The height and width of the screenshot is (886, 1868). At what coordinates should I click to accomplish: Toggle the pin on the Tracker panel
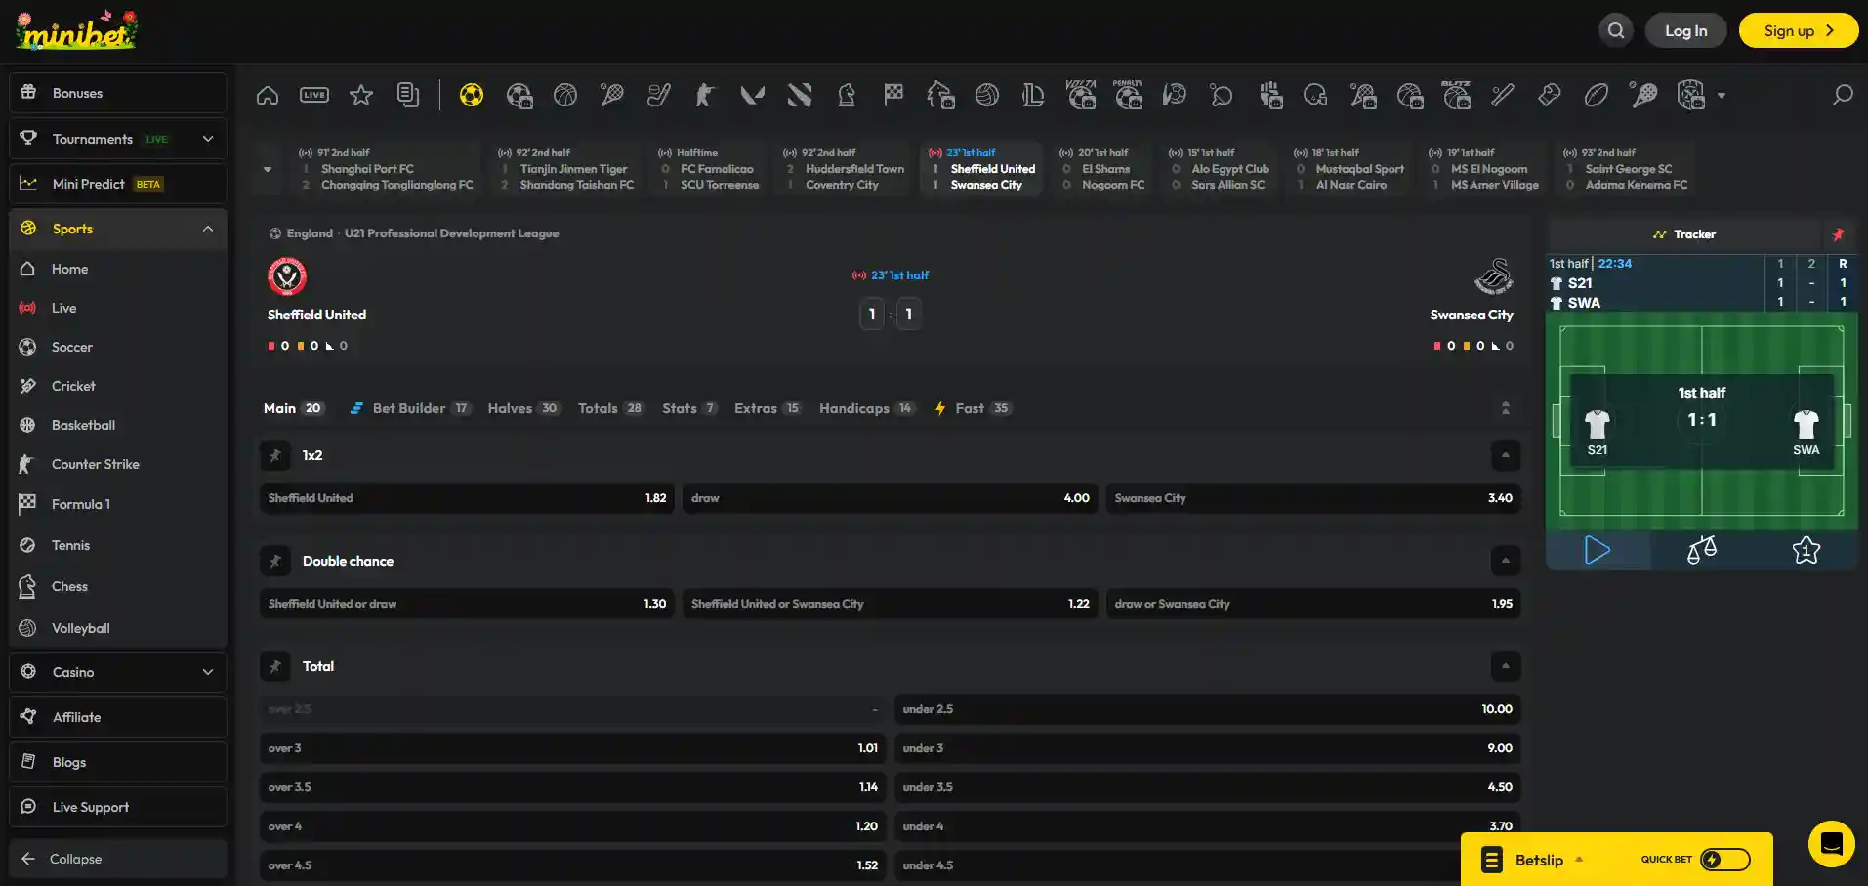point(1838,234)
